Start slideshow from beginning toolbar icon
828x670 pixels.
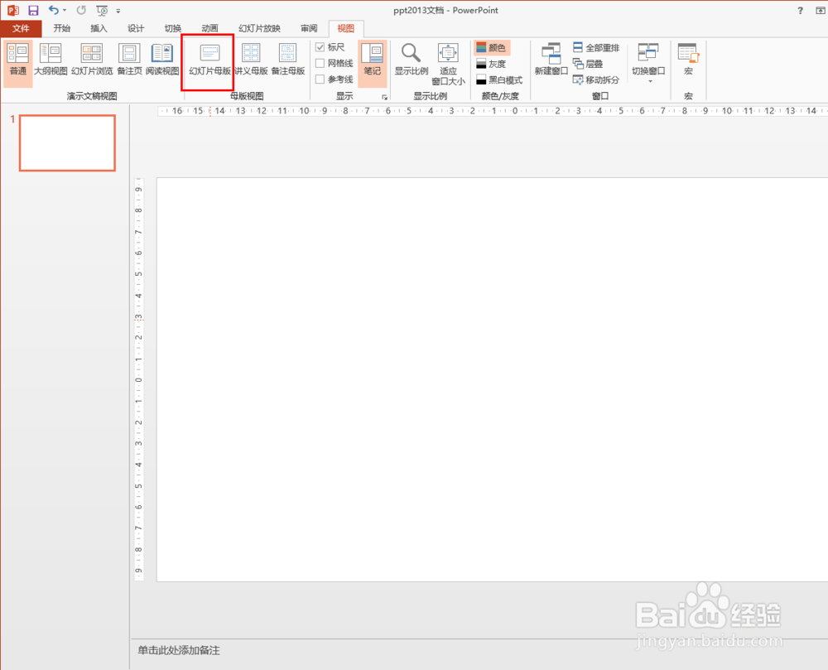[102, 10]
